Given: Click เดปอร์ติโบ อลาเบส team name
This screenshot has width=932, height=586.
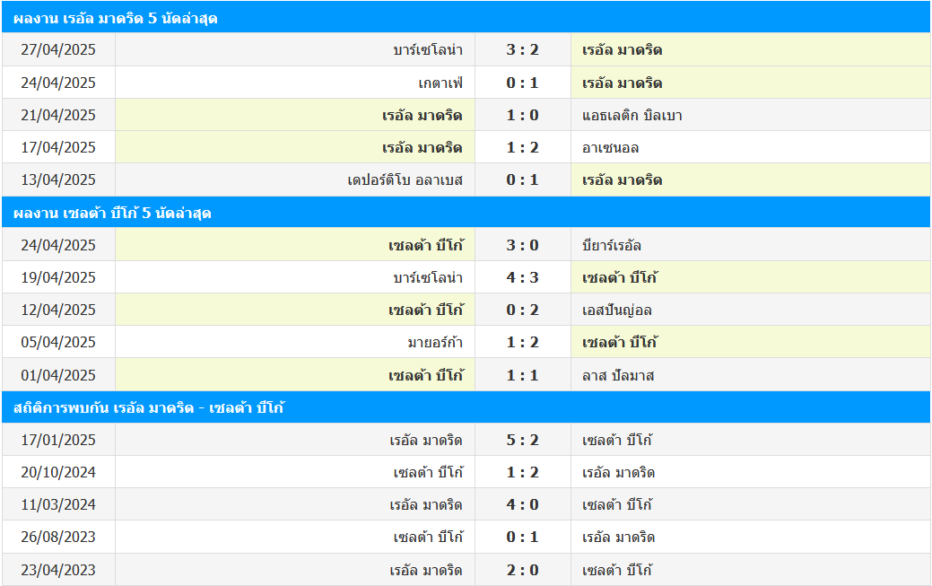Looking at the screenshot, I should (405, 180).
